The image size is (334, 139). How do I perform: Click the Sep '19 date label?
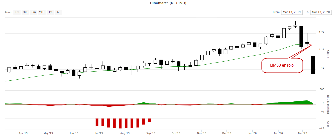point(151,133)
